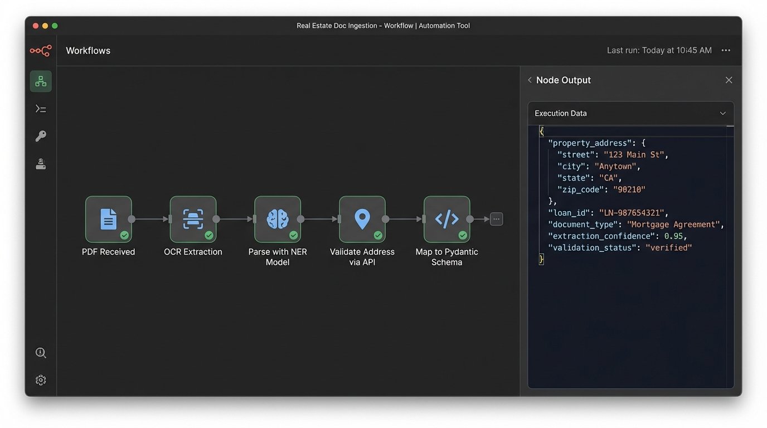Check the success badge on OCR Extraction
The image size is (767, 428).
pos(209,236)
